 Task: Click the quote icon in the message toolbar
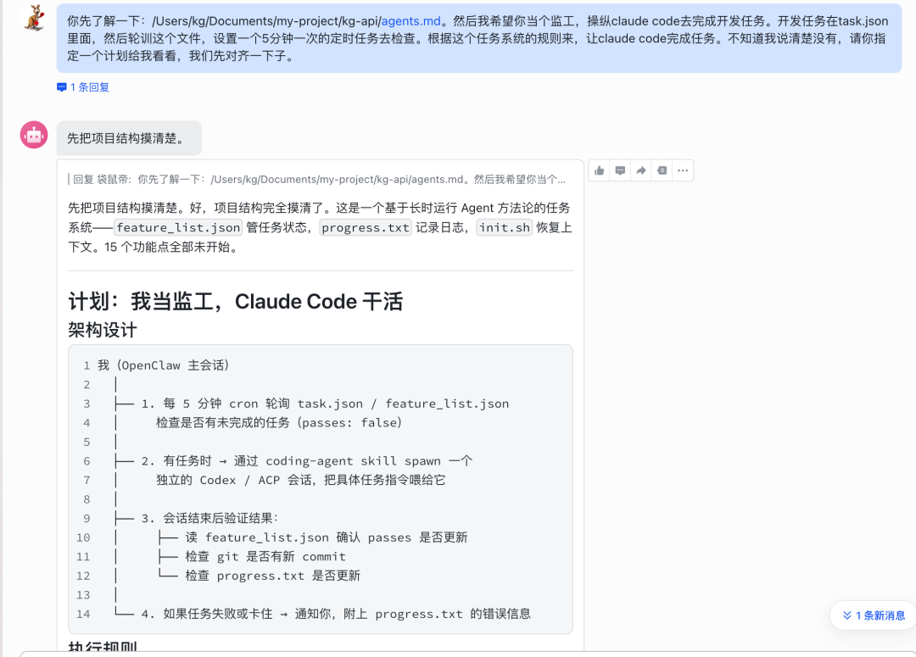tap(662, 170)
